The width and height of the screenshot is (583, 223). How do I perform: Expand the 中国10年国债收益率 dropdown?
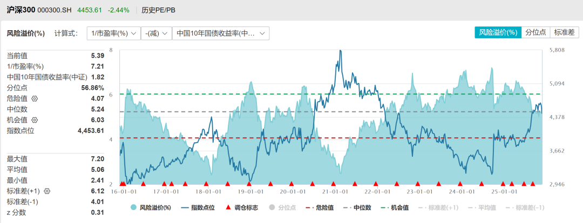click(221, 33)
